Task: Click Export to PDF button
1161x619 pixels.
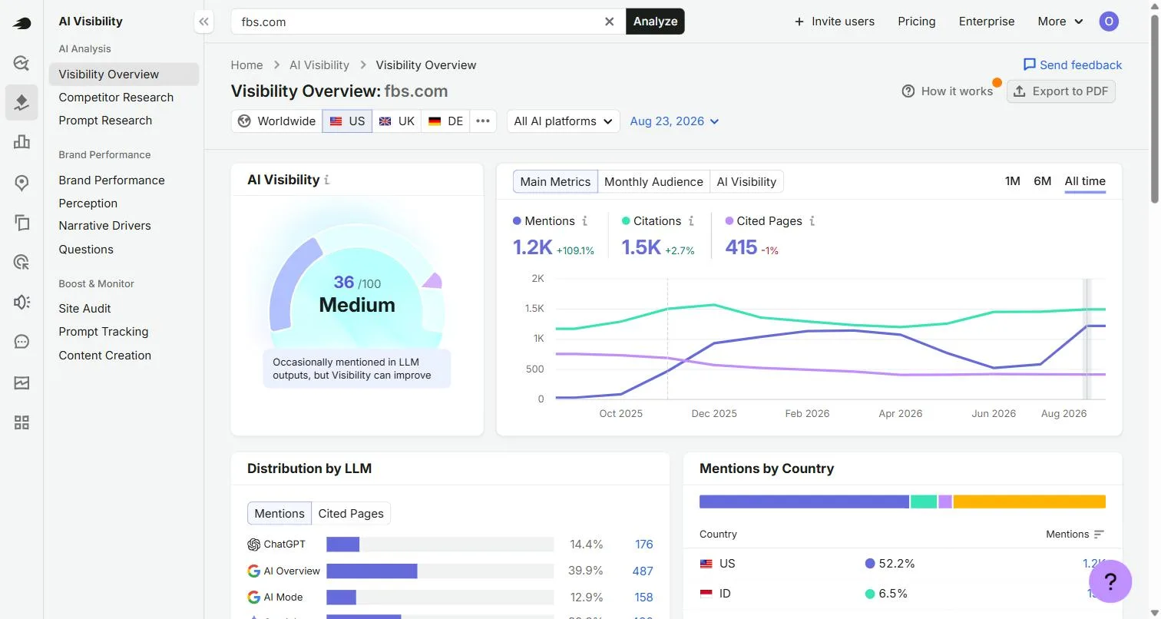Action: pos(1061,91)
